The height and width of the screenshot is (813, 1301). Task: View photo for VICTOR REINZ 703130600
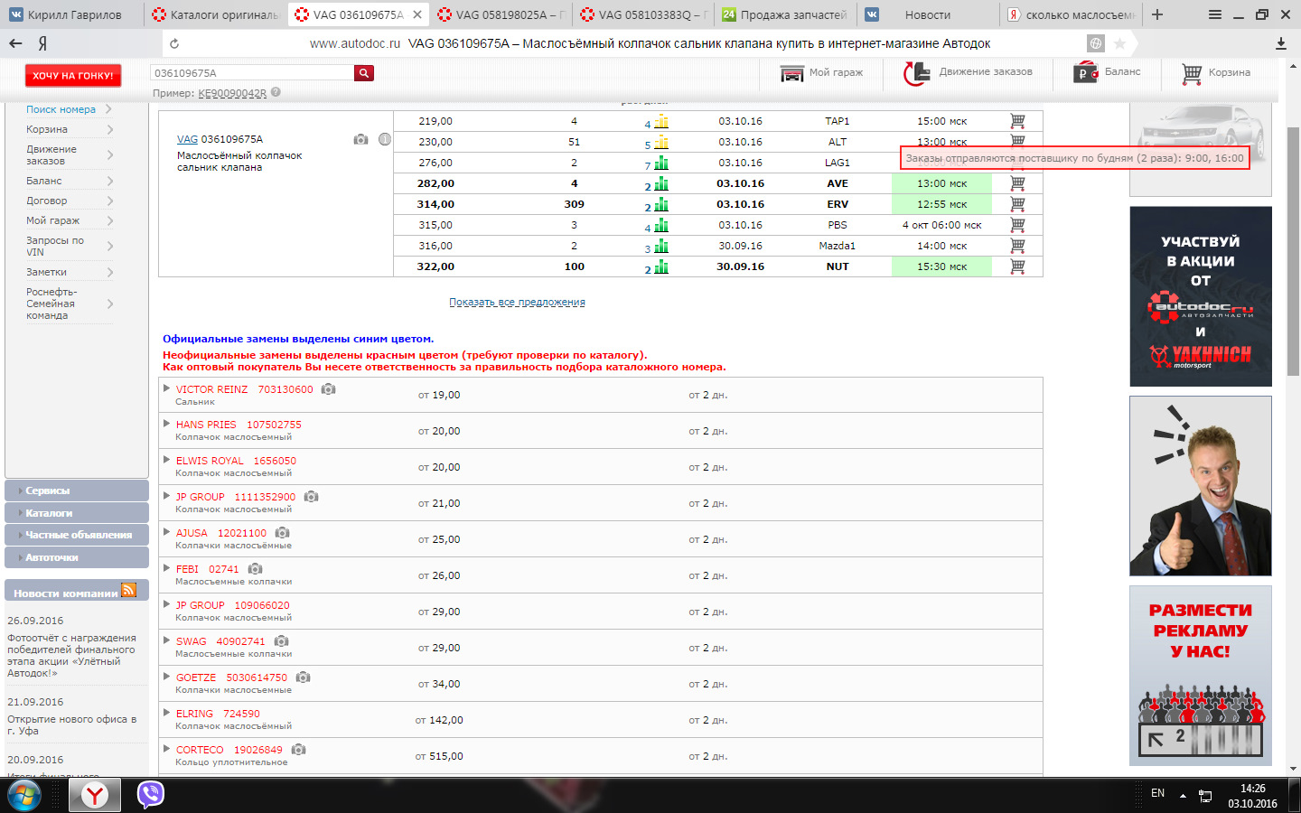point(329,389)
